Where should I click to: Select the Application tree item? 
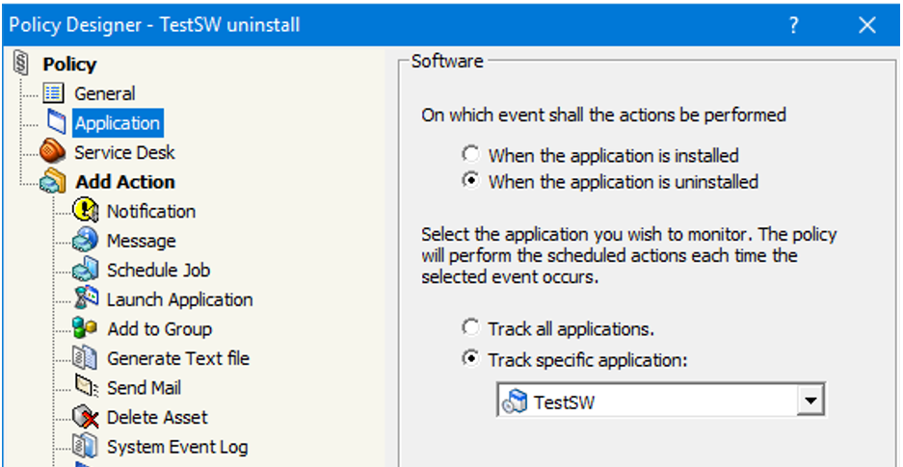tap(117, 123)
